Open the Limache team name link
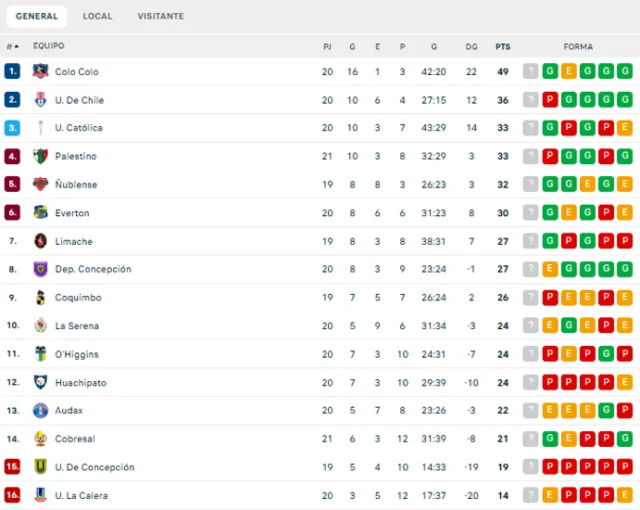 pos(74,241)
